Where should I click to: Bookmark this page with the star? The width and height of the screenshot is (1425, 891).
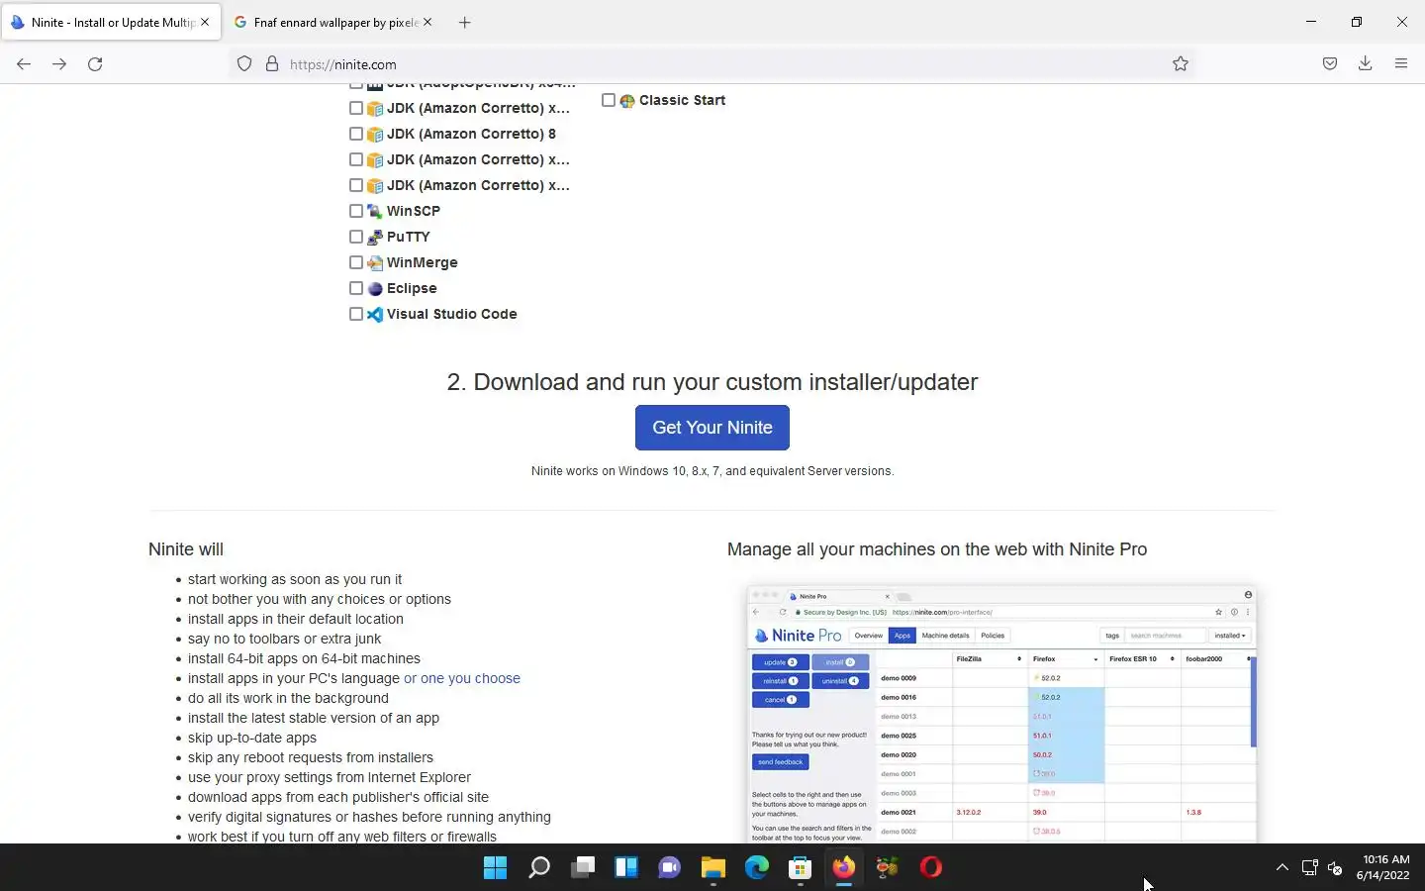pyautogui.click(x=1181, y=63)
